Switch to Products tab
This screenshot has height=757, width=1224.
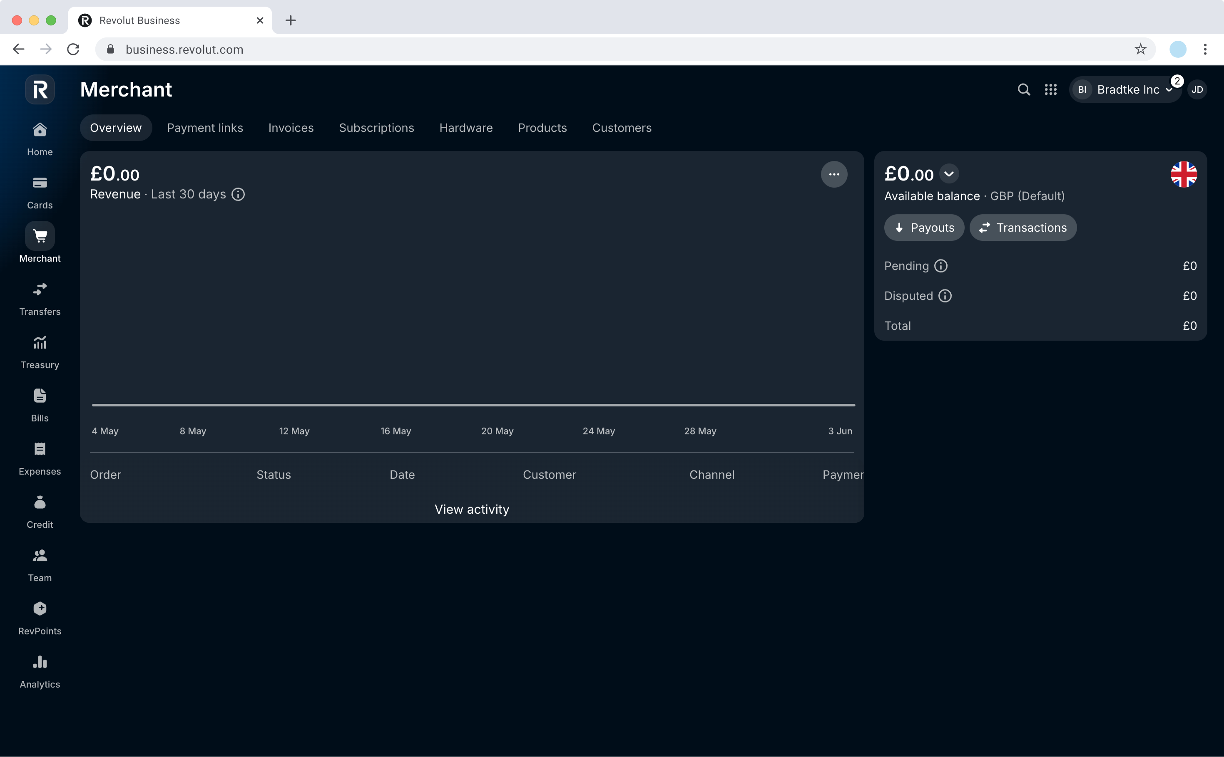[542, 128]
